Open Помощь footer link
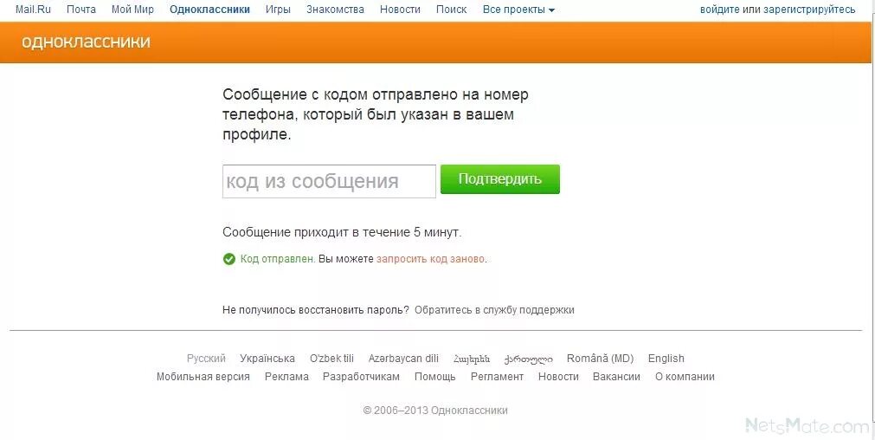This screenshot has height=440, width=875. coord(434,377)
